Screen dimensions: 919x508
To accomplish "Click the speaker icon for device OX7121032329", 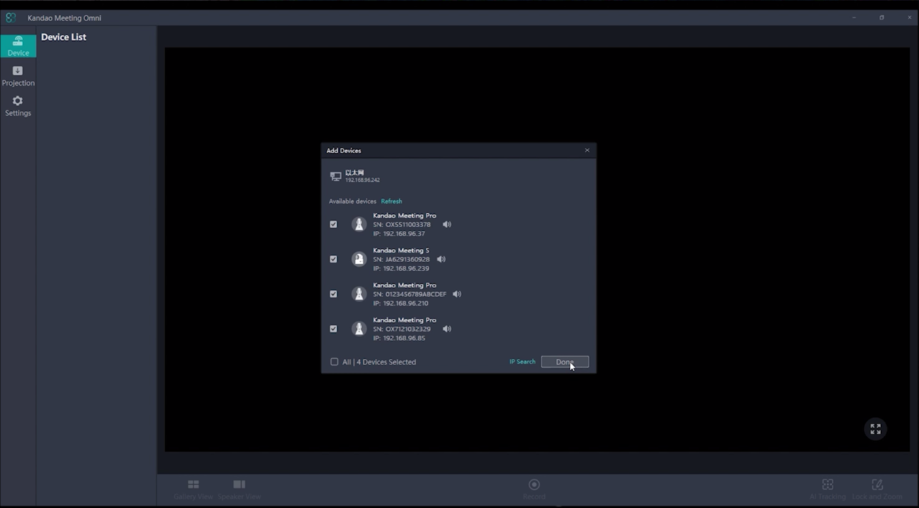I will click(447, 329).
